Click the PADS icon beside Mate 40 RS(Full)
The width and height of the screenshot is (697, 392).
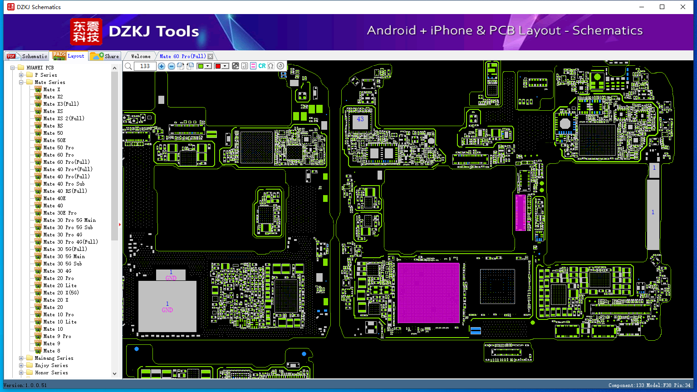click(38, 191)
